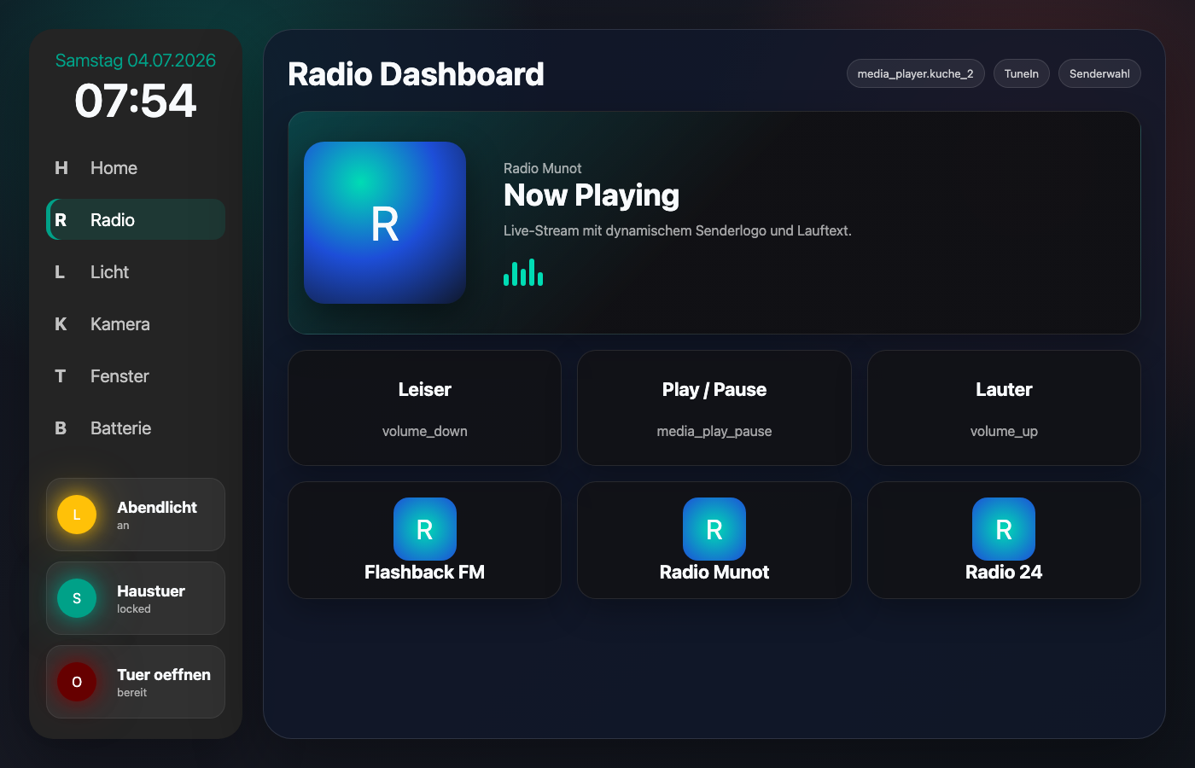Viewport: 1195px width, 768px height.
Task: Select the Radio 24 station label
Action: click(1004, 573)
